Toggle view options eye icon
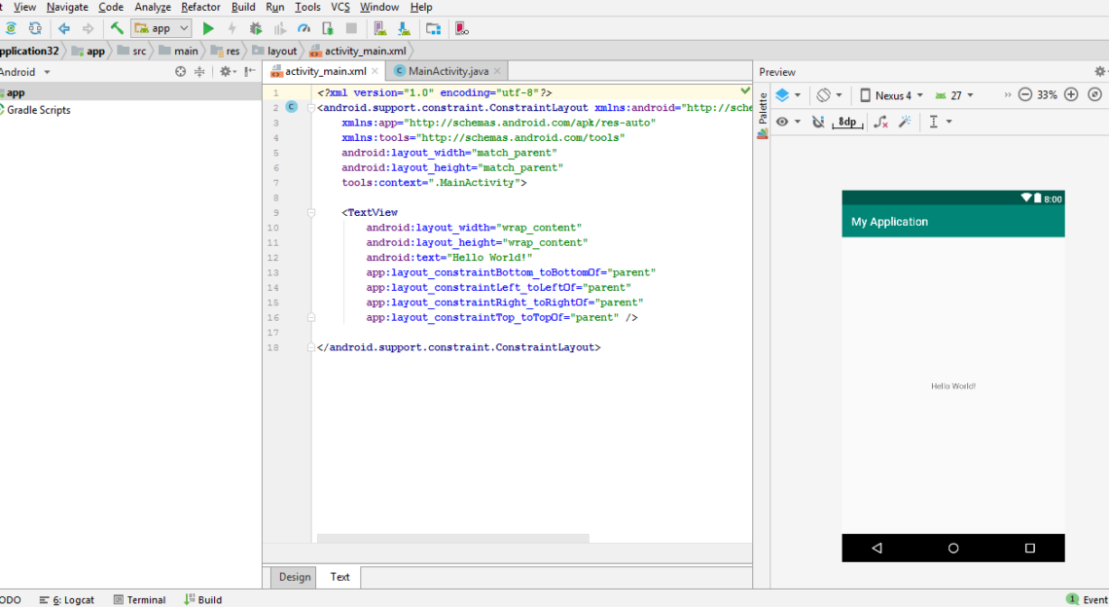 click(783, 122)
